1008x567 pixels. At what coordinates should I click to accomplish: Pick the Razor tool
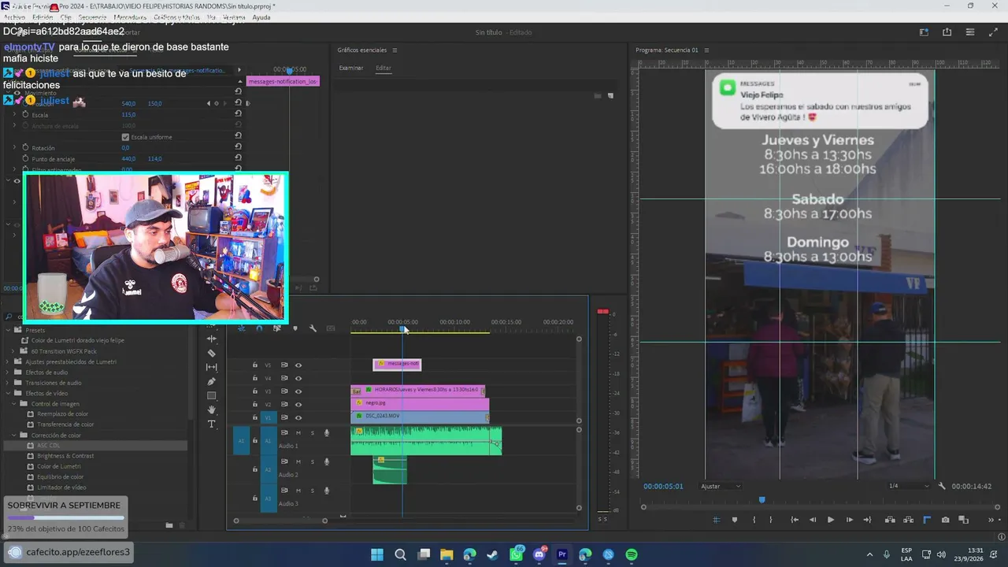click(x=211, y=353)
